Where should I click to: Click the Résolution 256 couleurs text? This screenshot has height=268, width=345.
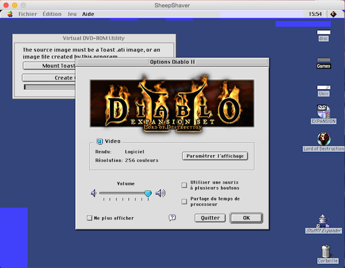point(127,160)
